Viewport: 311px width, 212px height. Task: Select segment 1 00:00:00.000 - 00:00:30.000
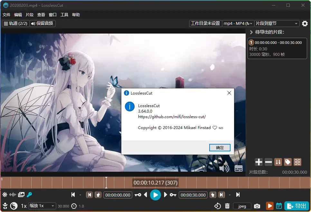277,48
